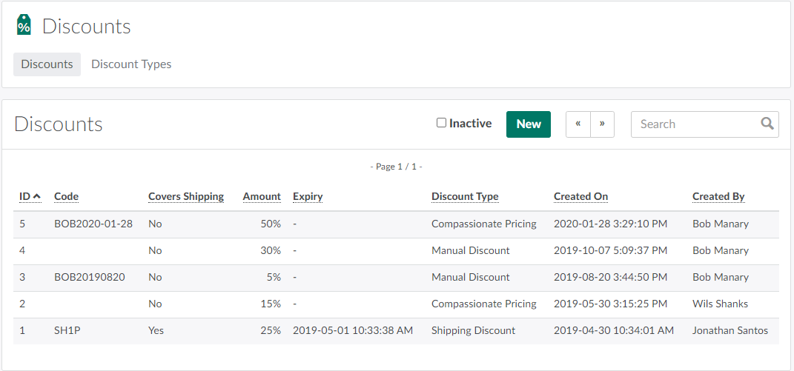This screenshot has height=371, width=794.
Task: Sort by Expiry column header
Action: click(x=307, y=196)
